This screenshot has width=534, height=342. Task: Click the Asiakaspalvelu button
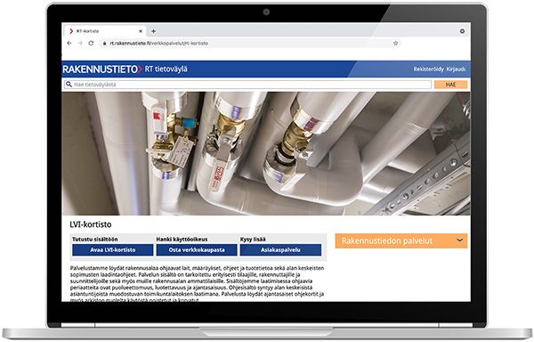[280, 249]
